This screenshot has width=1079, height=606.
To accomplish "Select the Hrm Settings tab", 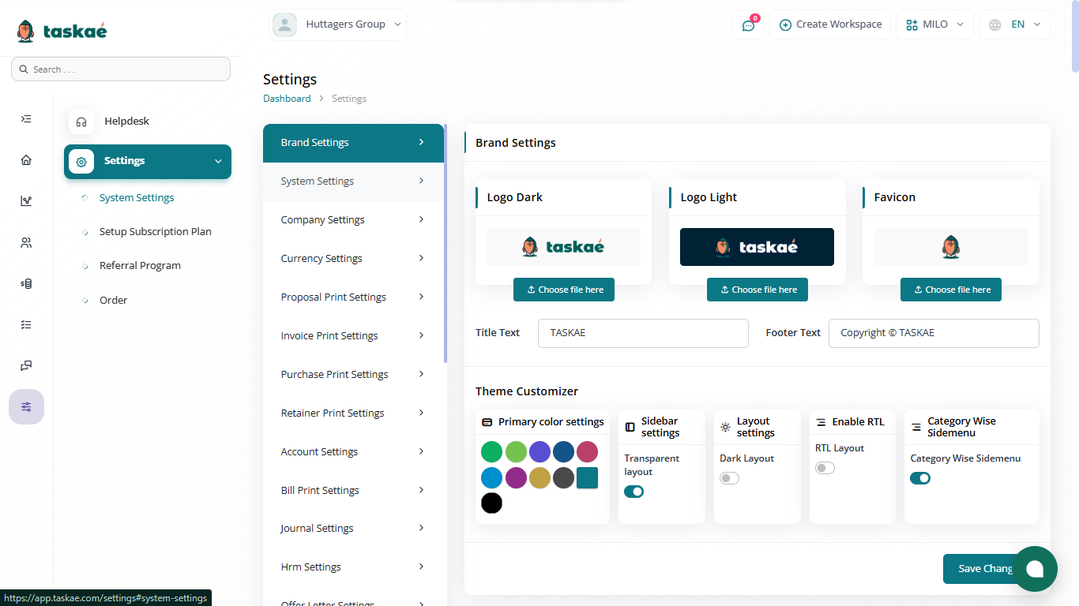I will [x=353, y=567].
